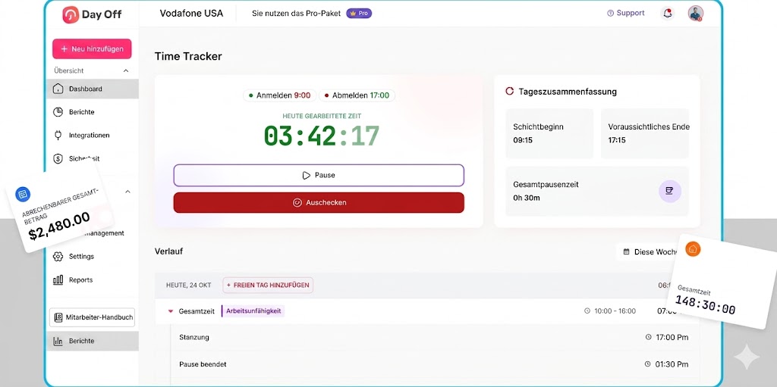777x387 pixels.
Task: Open Settings in the sidebar
Action: pos(92,256)
